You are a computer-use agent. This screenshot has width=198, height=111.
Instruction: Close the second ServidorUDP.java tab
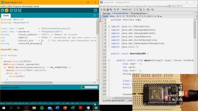tap(148, 13)
